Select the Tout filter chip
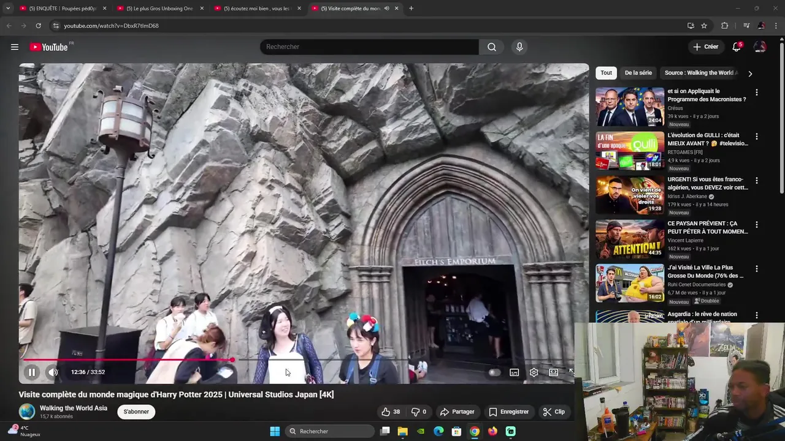The width and height of the screenshot is (785, 441). tap(606, 73)
